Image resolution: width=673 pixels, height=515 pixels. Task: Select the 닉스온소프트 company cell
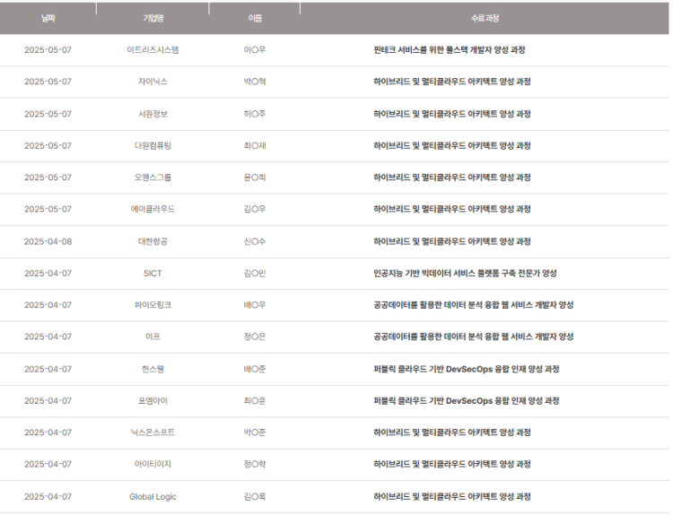(x=153, y=432)
